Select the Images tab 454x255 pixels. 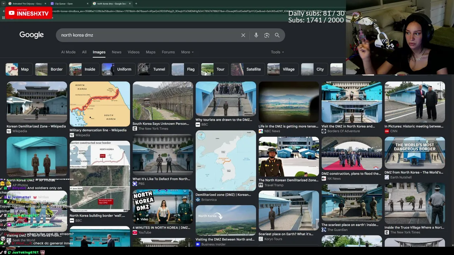(99, 52)
